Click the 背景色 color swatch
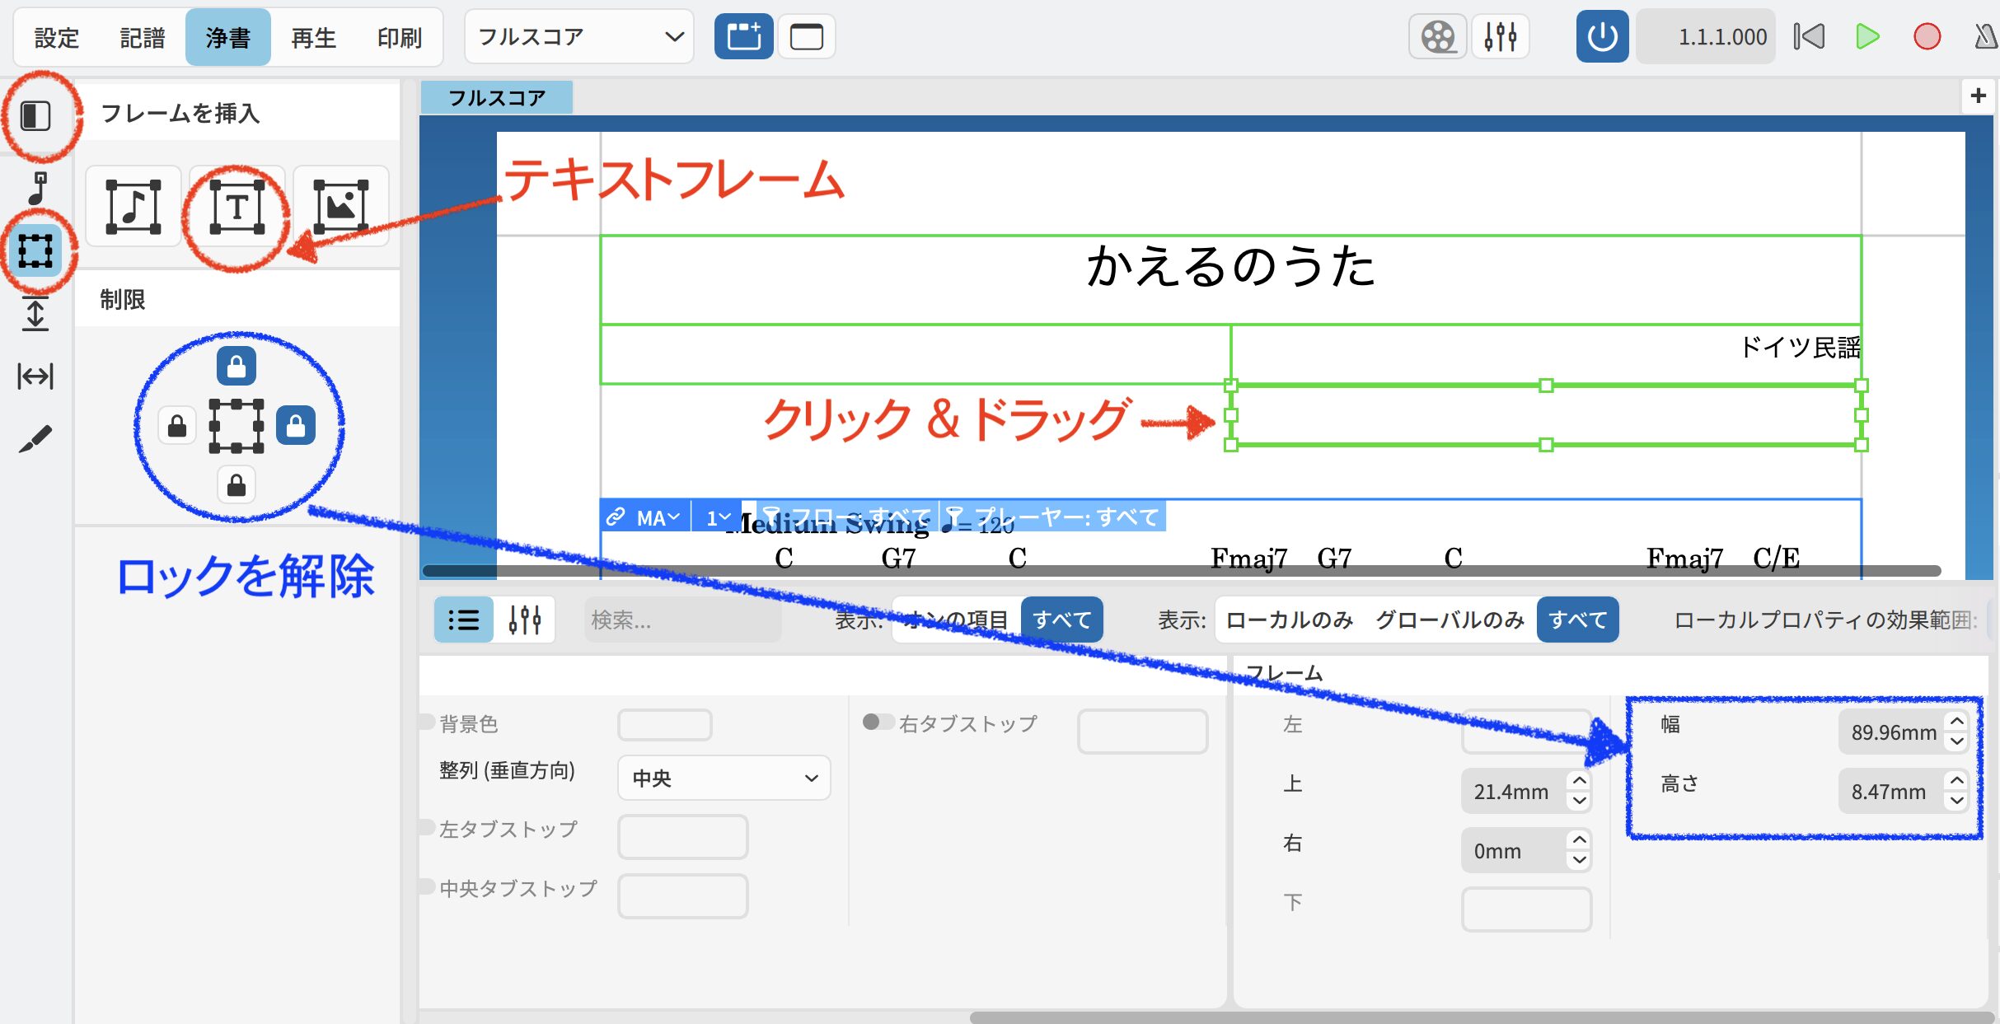Viewport: 2000px width, 1024px height. point(664,725)
